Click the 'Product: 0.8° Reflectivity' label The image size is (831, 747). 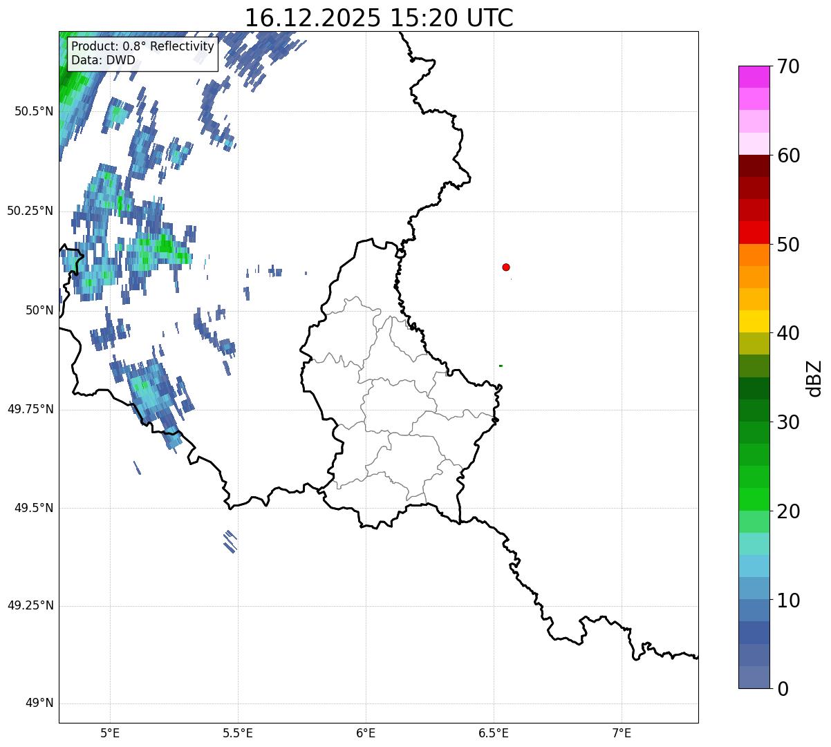click(x=143, y=46)
